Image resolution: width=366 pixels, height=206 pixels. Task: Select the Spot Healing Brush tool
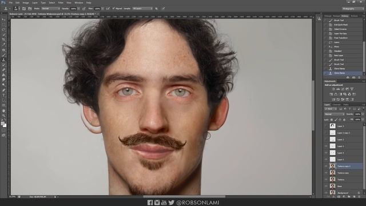pyautogui.click(x=3, y=50)
